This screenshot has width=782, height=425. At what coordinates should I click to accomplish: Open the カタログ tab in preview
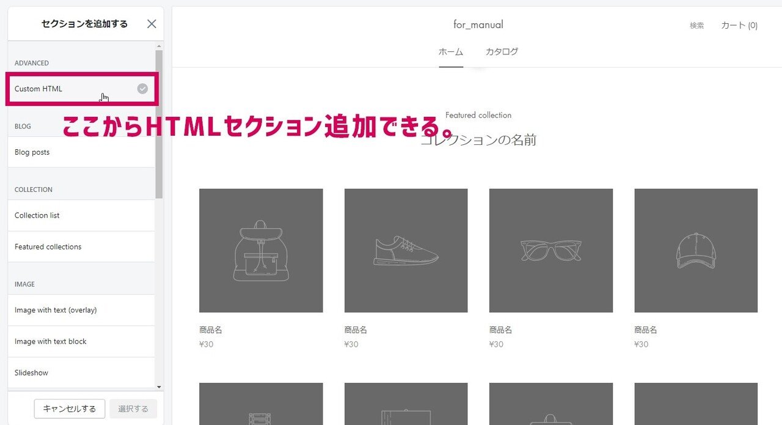(502, 52)
